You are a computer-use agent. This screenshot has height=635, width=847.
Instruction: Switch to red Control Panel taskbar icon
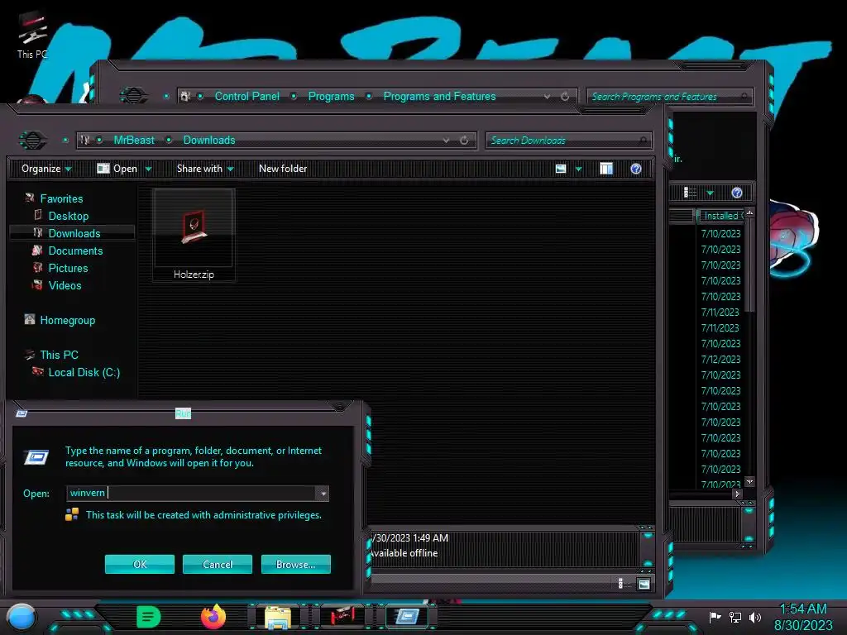(x=342, y=616)
